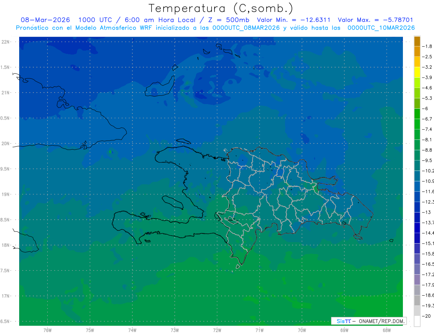
Task: Click the '-20' legend value
Action: coord(426,316)
